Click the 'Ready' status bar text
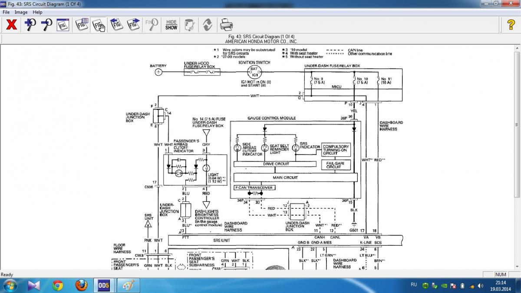 point(7,274)
